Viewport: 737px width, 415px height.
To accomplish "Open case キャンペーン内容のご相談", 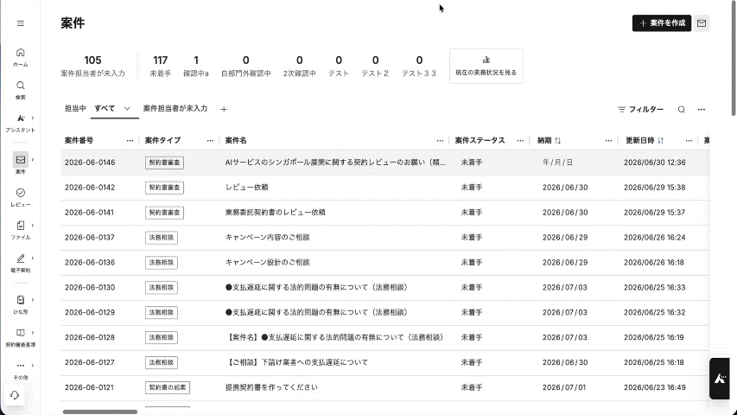I will point(268,237).
